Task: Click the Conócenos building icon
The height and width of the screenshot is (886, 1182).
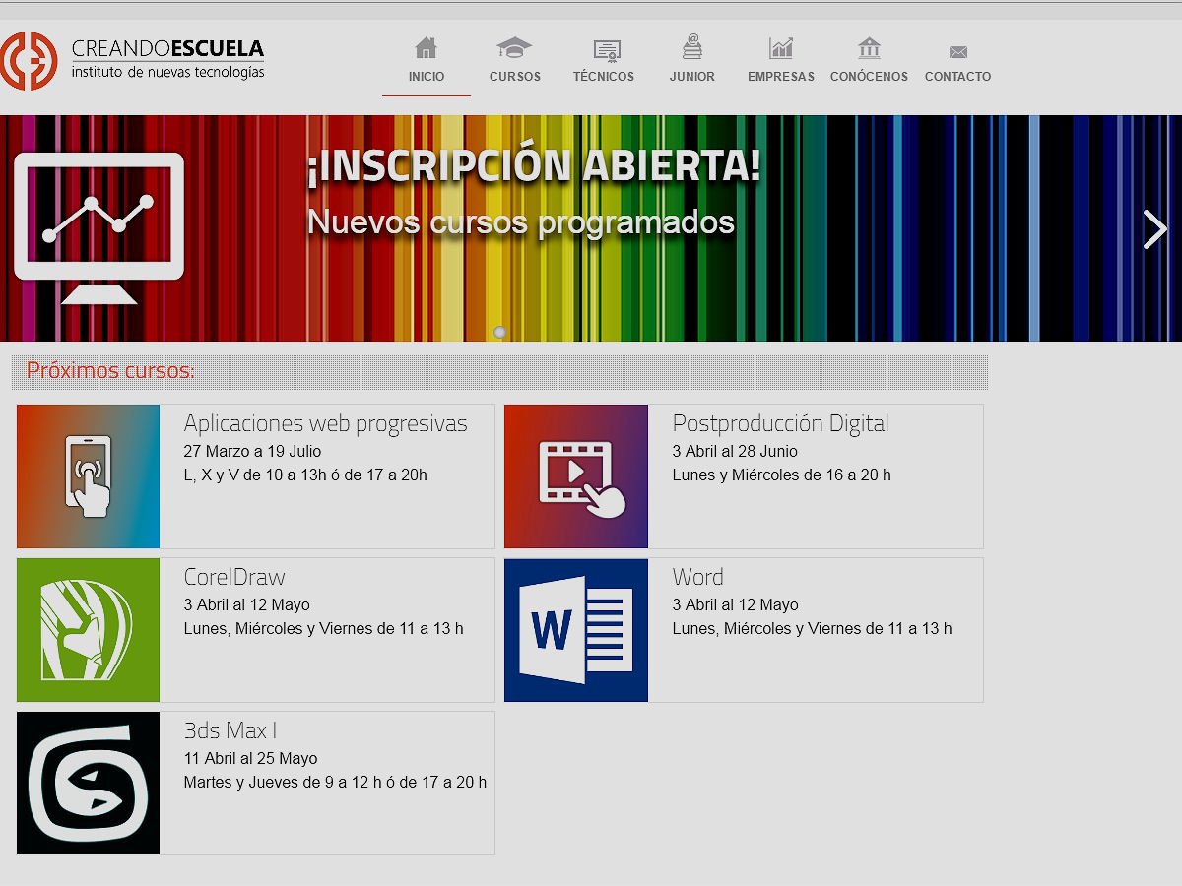Action: pos(869,47)
